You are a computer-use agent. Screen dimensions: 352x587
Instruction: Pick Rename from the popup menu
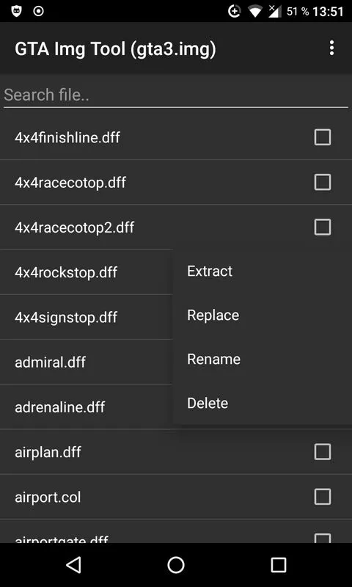click(x=262, y=360)
